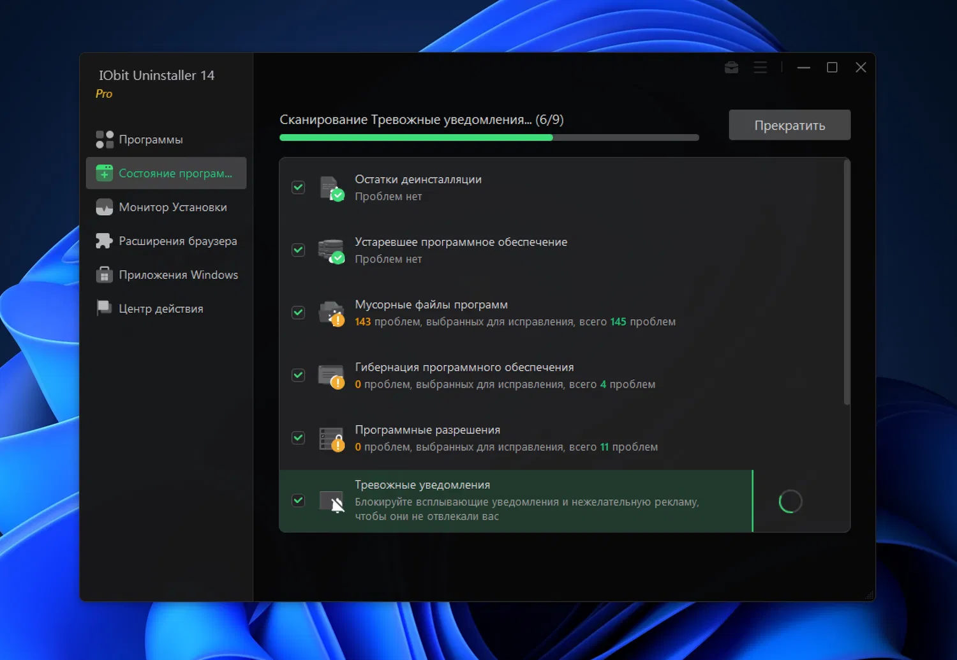Click the Install Monitor sidebar icon
The image size is (957, 660).
(x=105, y=207)
